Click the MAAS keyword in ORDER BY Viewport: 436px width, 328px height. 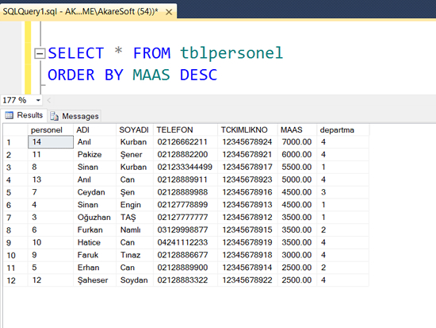click(151, 75)
